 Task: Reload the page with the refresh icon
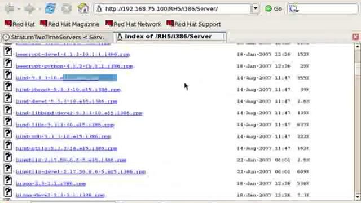50,8
